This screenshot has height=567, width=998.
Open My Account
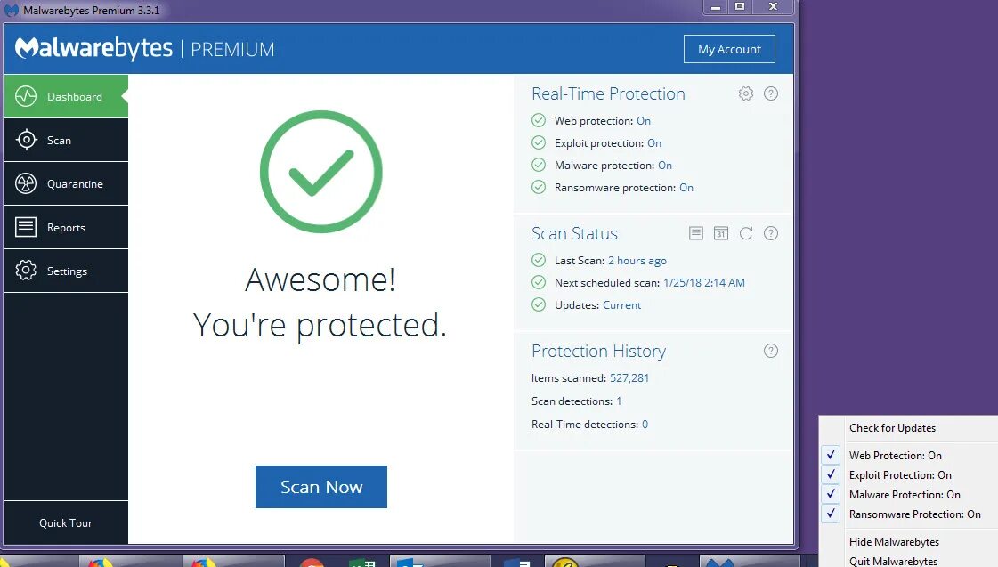729,49
